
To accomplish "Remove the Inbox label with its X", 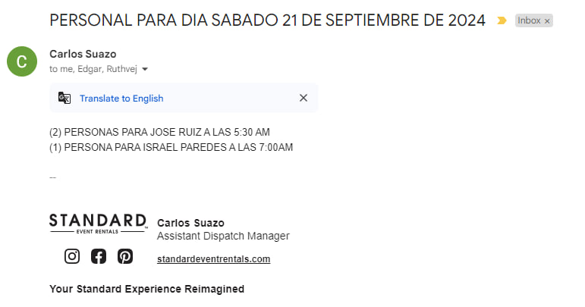I will click(548, 21).
